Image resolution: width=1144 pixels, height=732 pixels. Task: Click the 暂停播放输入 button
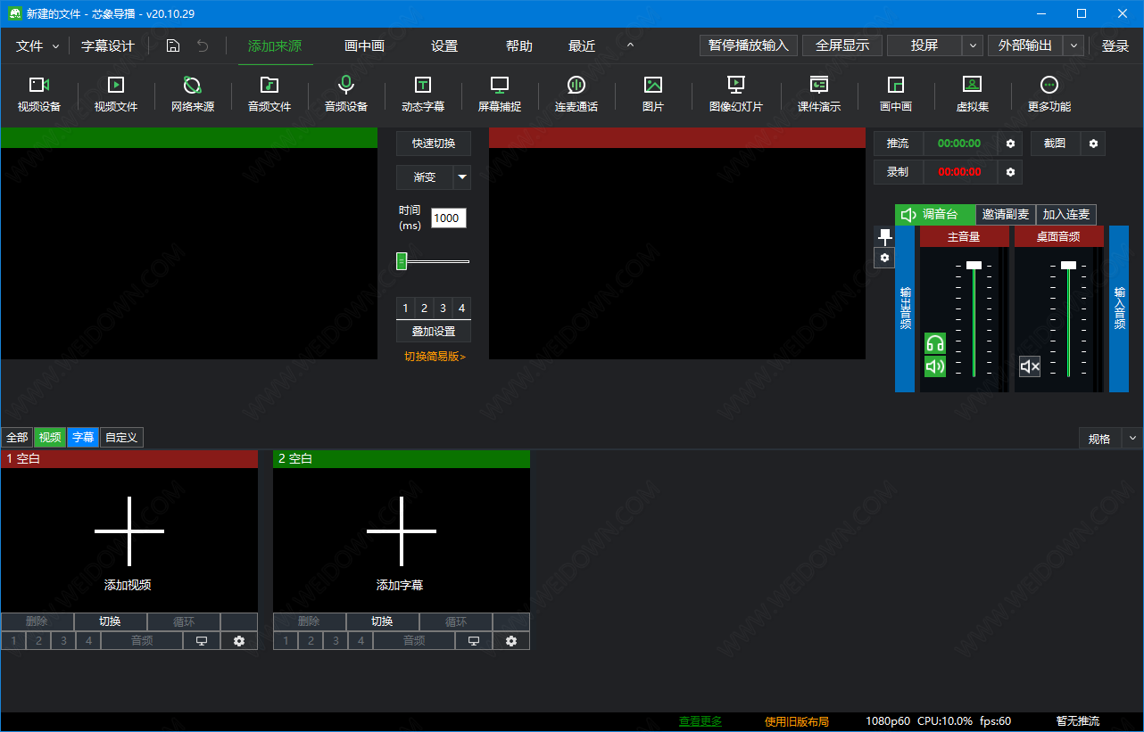click(749, 46)
